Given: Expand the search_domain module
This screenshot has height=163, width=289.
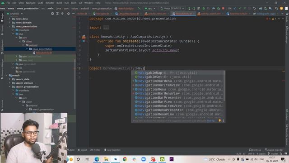Looking at the screenshot, I should (x=10, y=83).
